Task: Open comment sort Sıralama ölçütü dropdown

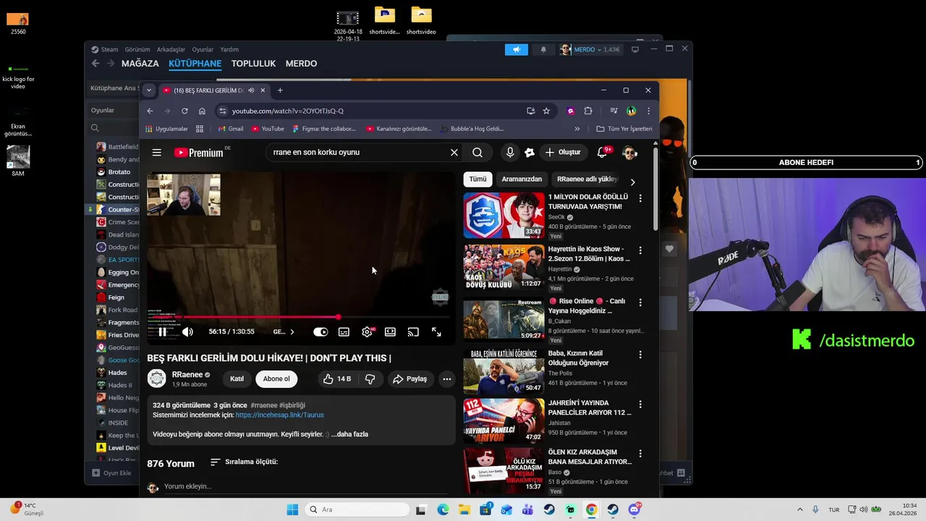Action: [x=244, y=462]
